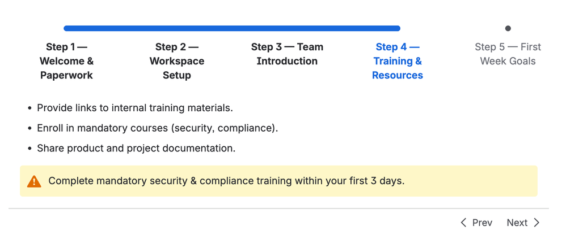Click the horizontal divider line above Prev/Next

click(278, 208)
